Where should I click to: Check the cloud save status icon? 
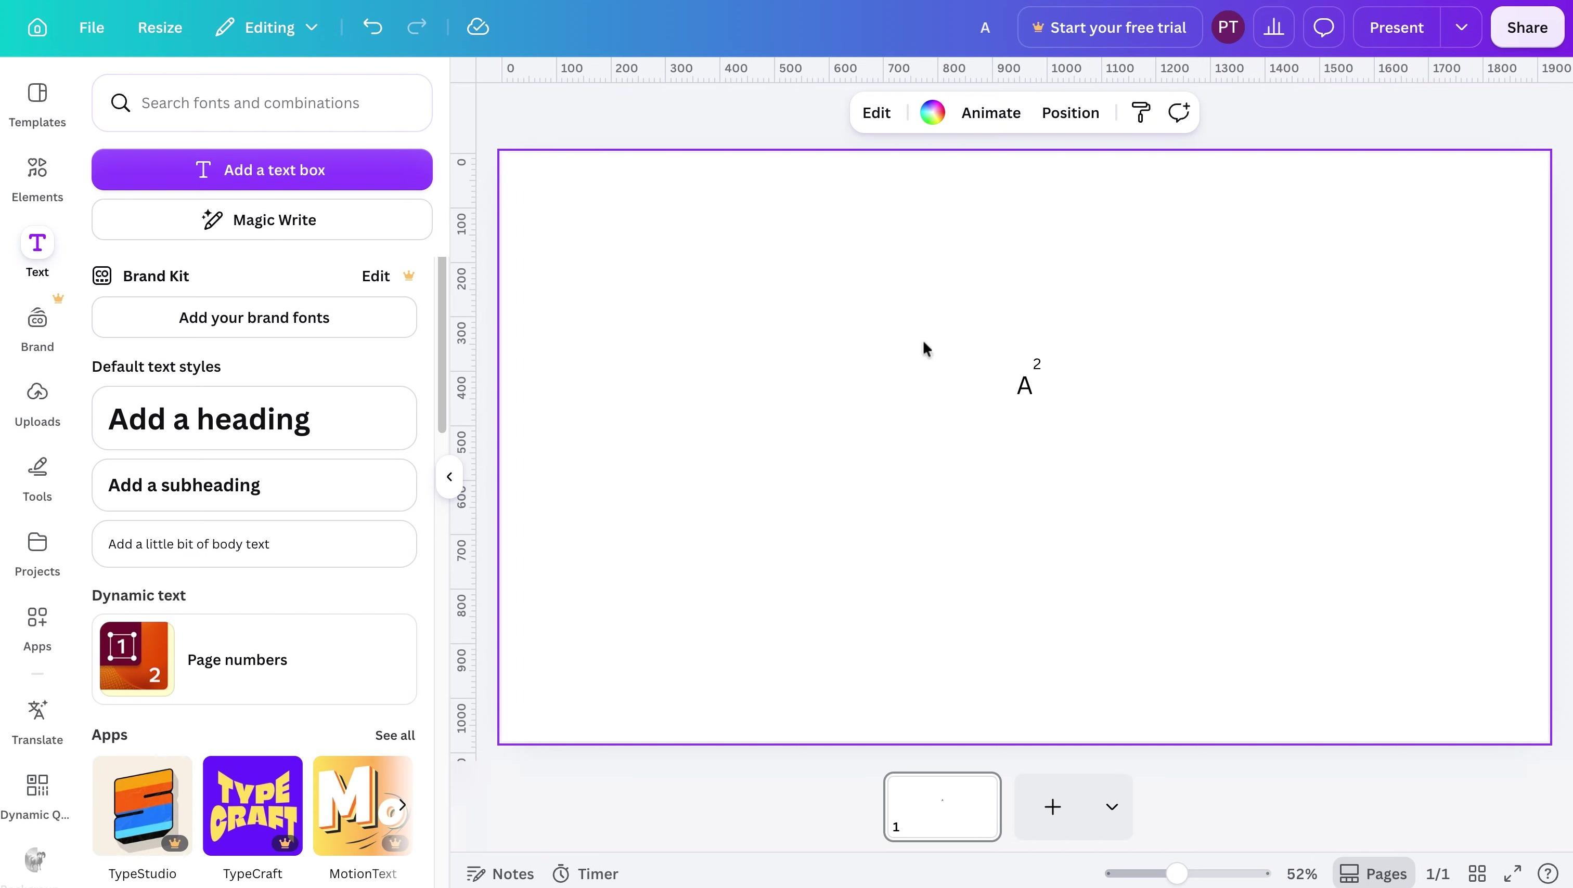(478, 27)
